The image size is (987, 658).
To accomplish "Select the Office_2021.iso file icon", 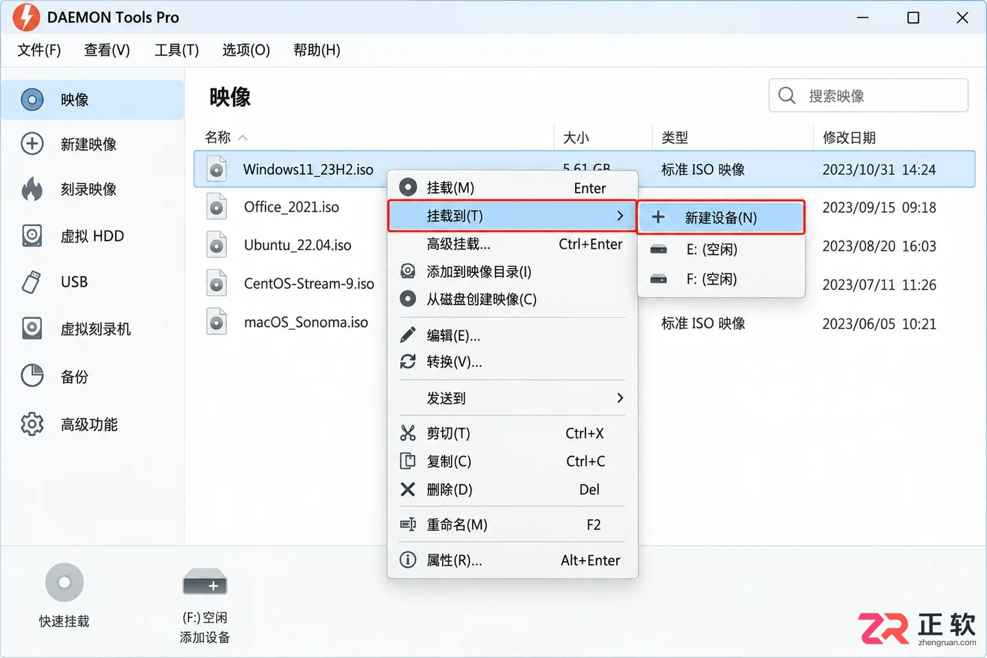I will point(217,207).
